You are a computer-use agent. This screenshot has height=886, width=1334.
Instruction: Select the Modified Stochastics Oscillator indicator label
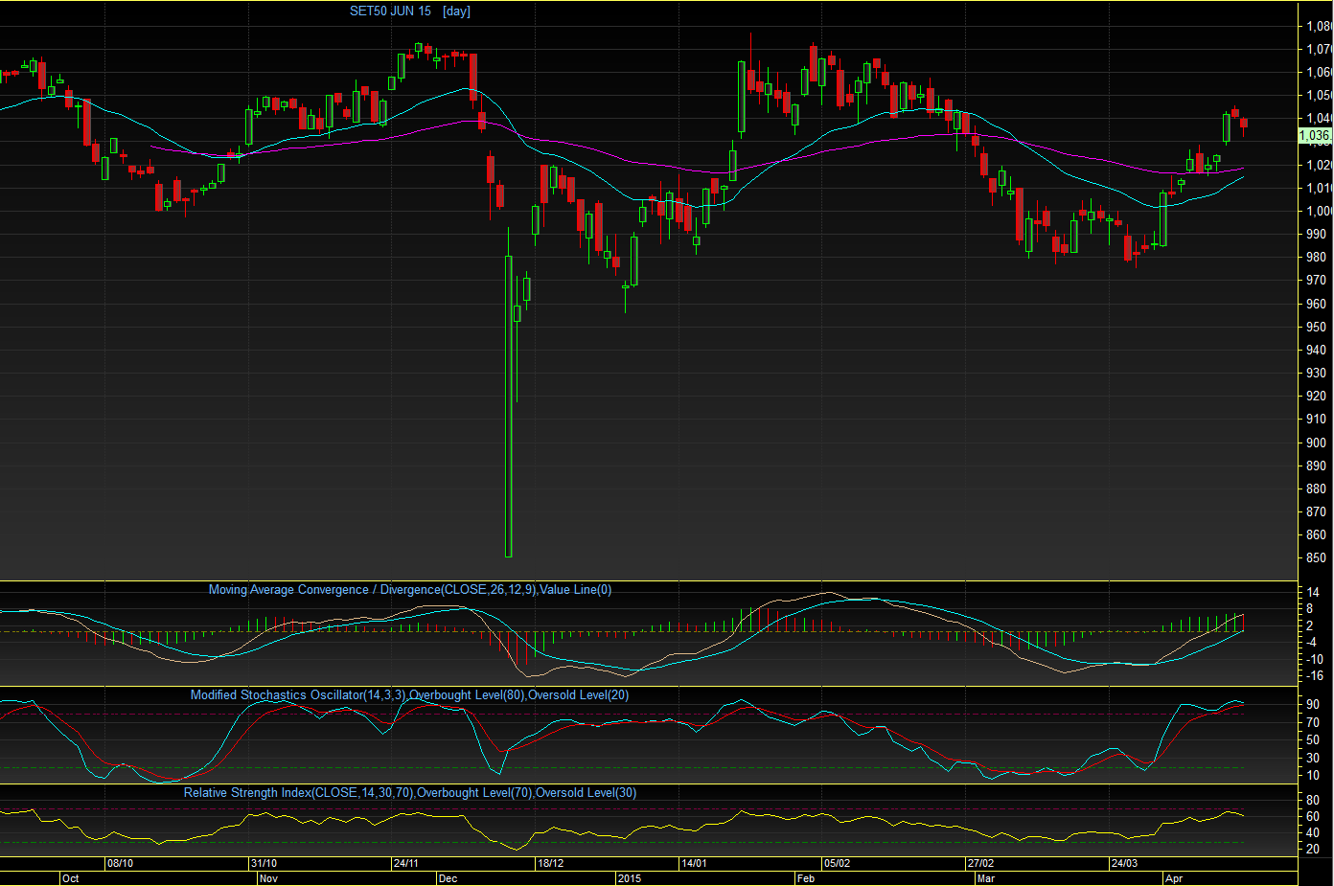click(x=410, y=695)
